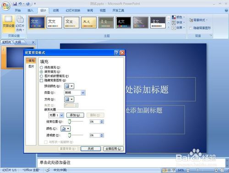Switch to the 审阅 ribbon tab

click(x=90, y=11)
